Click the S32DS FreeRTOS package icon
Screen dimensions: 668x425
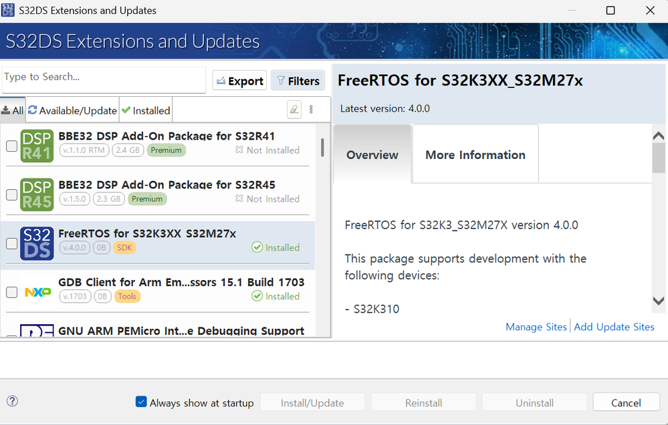tap(37, 243)
